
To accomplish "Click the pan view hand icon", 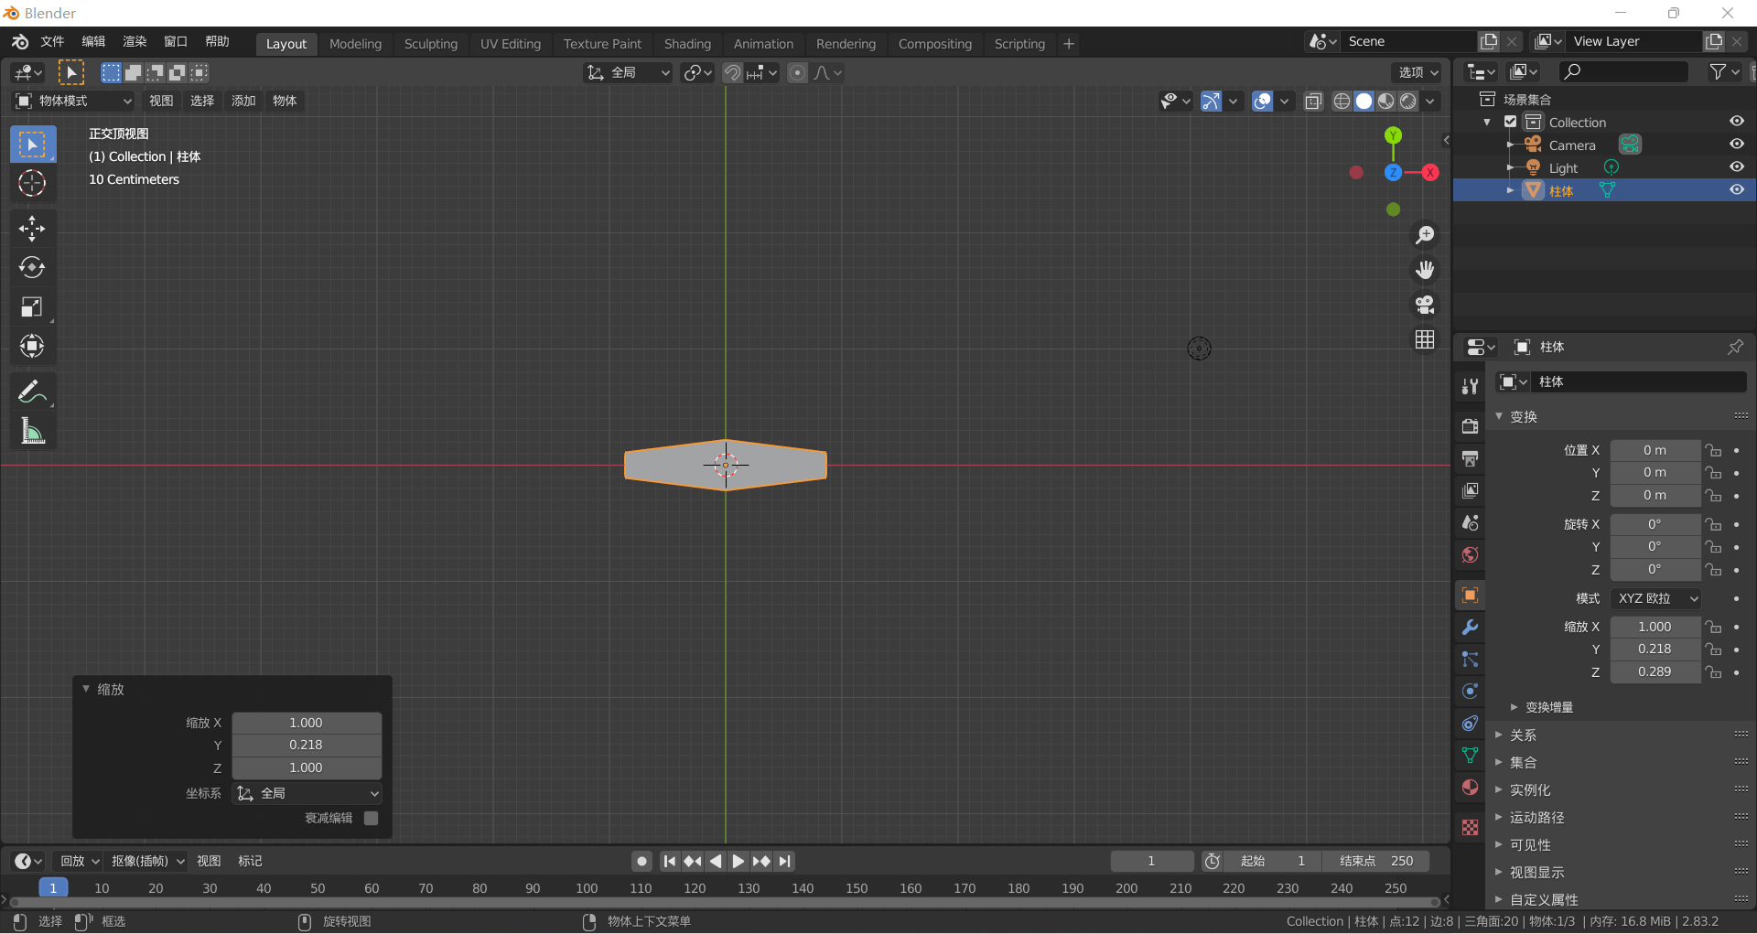I will tap(1425, 270).
